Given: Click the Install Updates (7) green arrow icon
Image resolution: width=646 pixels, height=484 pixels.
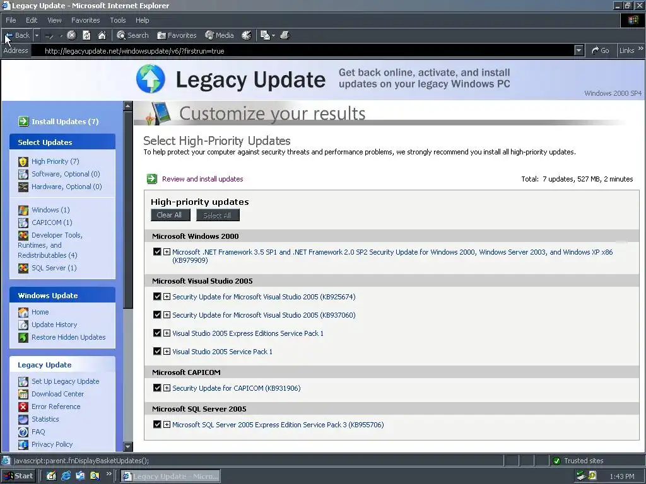Looking at the screenshot, I should pos(23,122).
